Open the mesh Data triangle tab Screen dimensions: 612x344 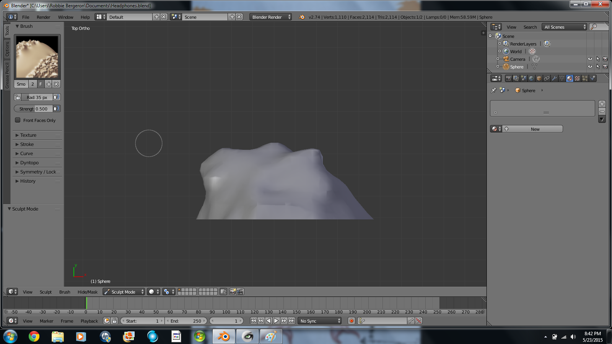pyautogui.click(x=562, y=78)
